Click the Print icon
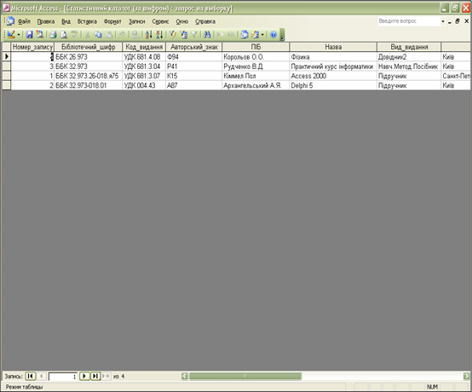 [54, 35]
